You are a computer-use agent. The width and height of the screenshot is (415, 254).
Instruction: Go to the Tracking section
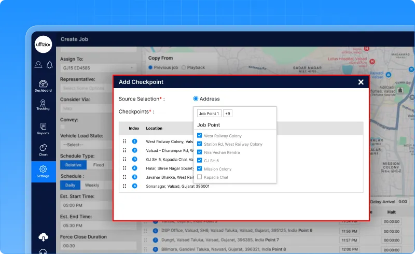tap(43, 103)
